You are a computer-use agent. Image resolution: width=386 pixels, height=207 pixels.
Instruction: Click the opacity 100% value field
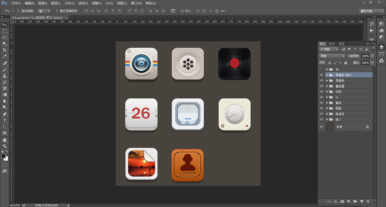tap(365, 56)
